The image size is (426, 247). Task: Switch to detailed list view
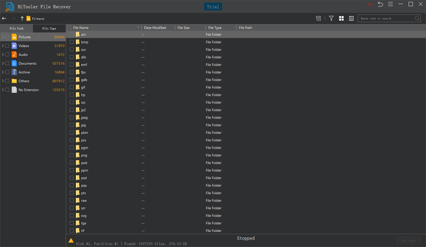[x=351, y=18]
